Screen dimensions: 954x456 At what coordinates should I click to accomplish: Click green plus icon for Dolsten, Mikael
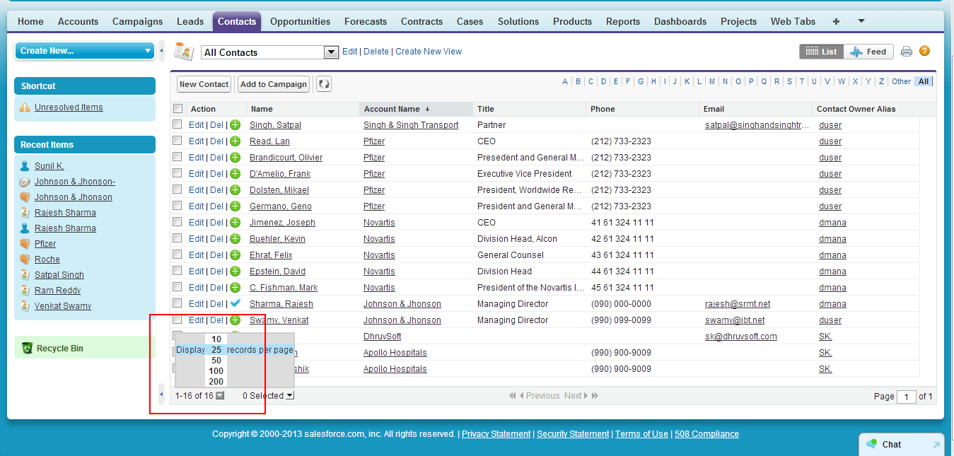(x=235, y=190)
